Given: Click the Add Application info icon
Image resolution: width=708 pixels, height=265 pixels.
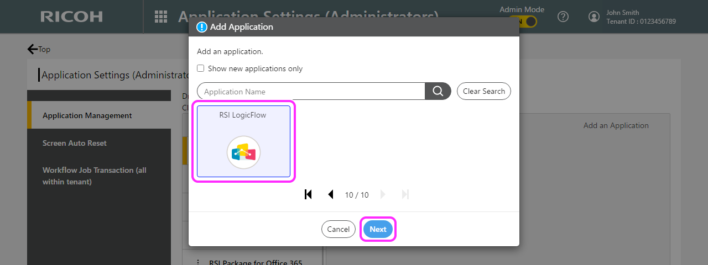Looking at the screenshot, I should tap(202, 27).
